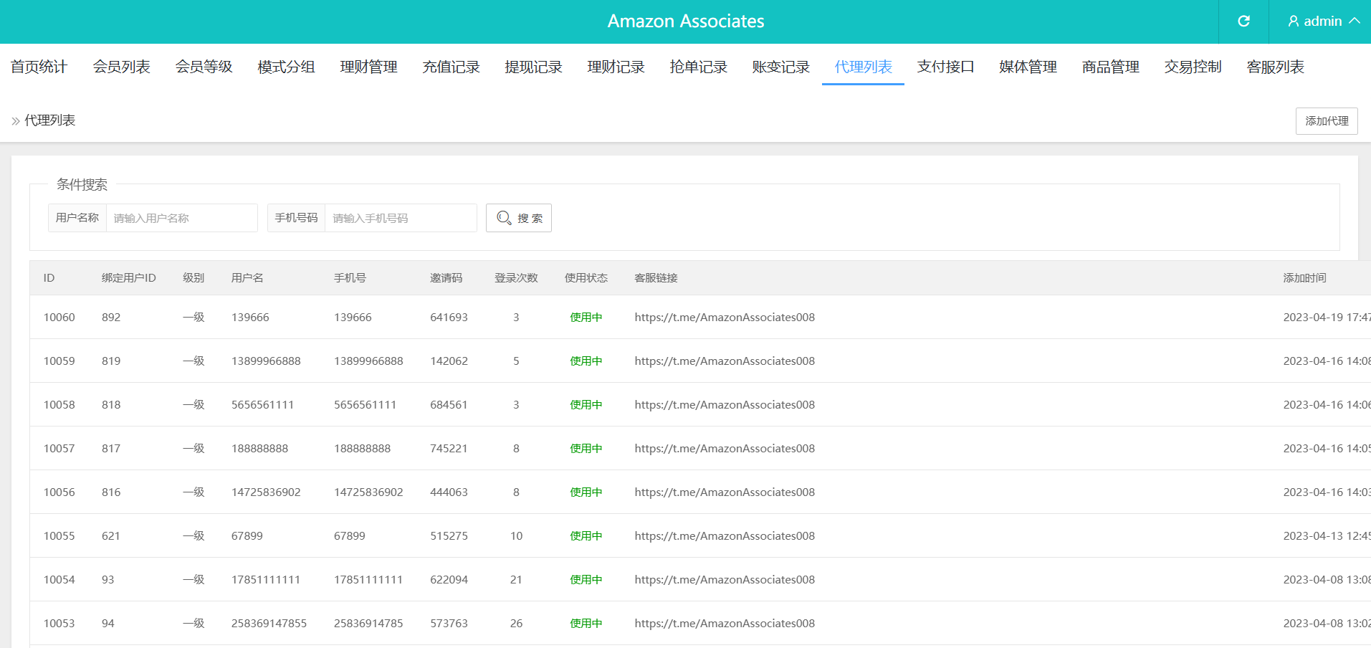Click username 13899966888
1371x648 pixels.
(266, 361)
